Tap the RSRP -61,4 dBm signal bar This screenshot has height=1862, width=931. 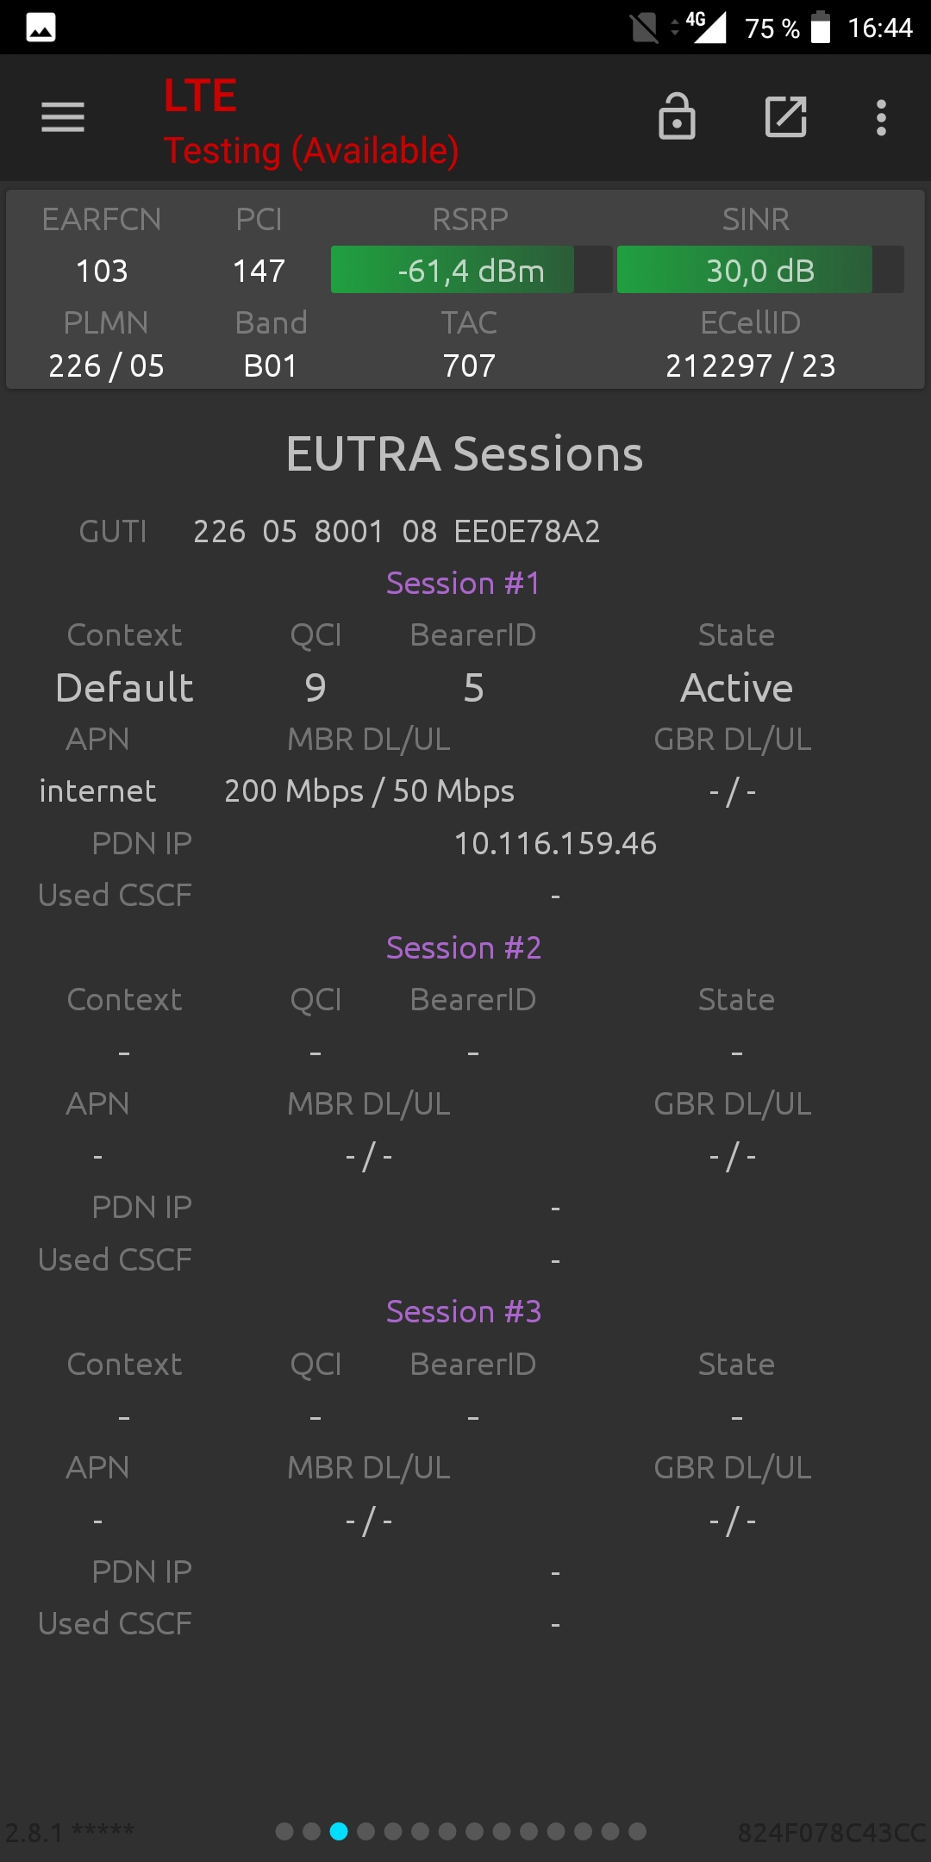(472, 270)
